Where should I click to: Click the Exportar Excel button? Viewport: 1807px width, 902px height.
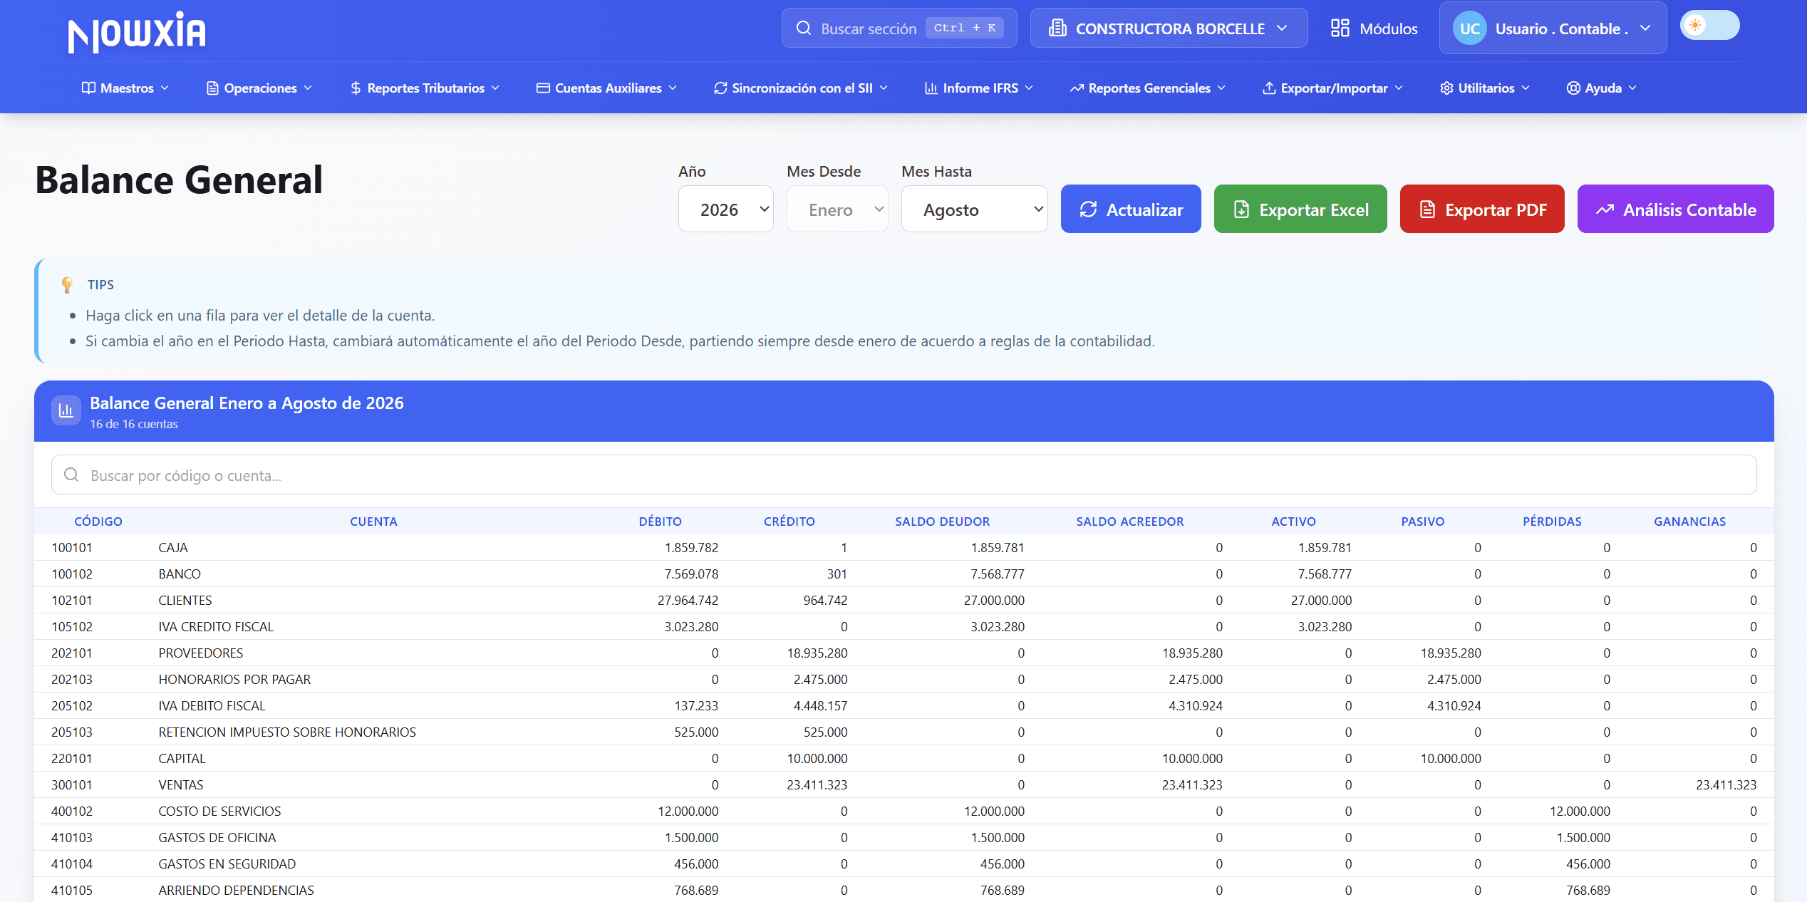[x=1300, y=209]
